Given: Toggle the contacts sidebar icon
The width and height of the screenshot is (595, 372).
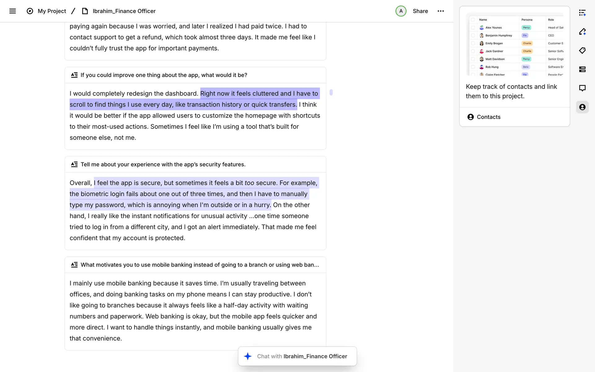Looking at the screenshot, I should tap(582, 107).
